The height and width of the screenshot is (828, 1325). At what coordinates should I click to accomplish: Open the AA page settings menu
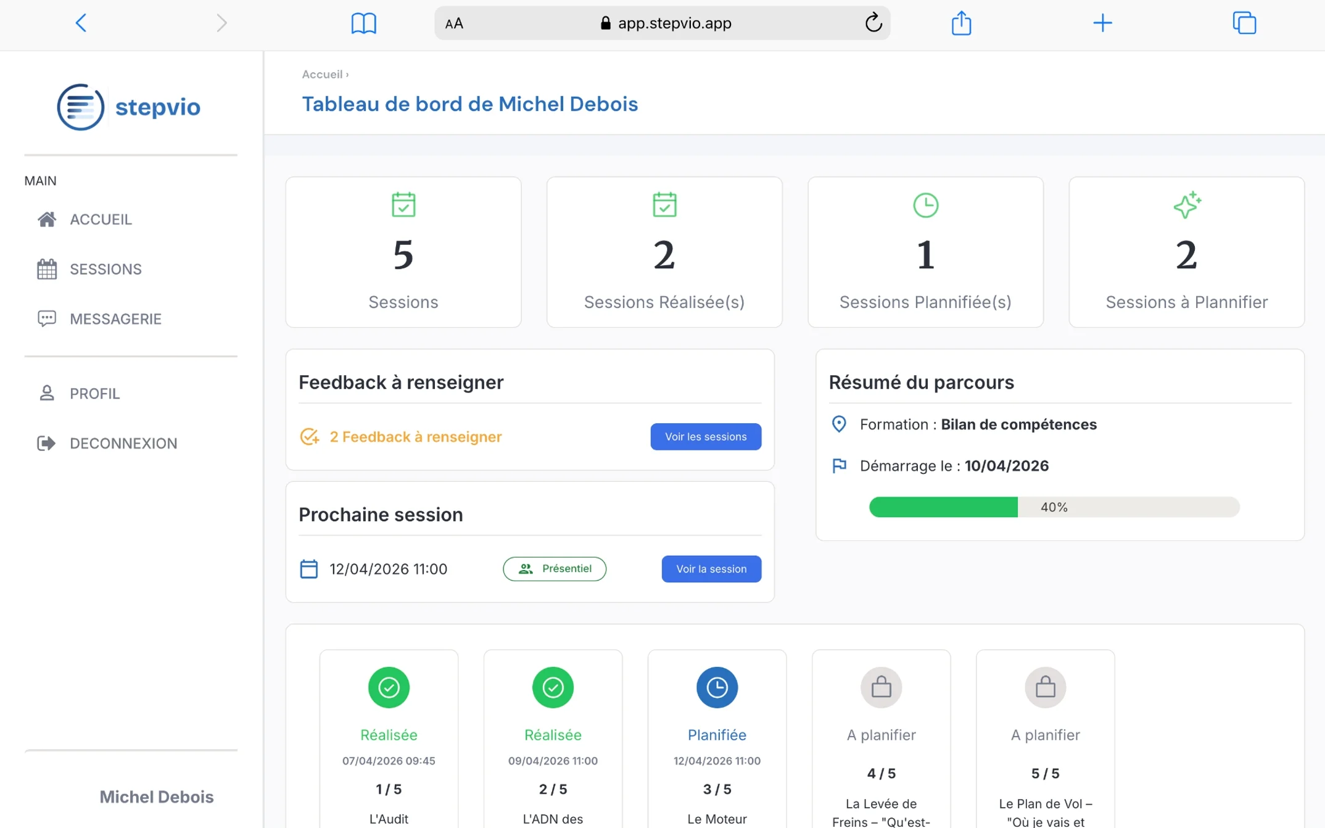455,23
